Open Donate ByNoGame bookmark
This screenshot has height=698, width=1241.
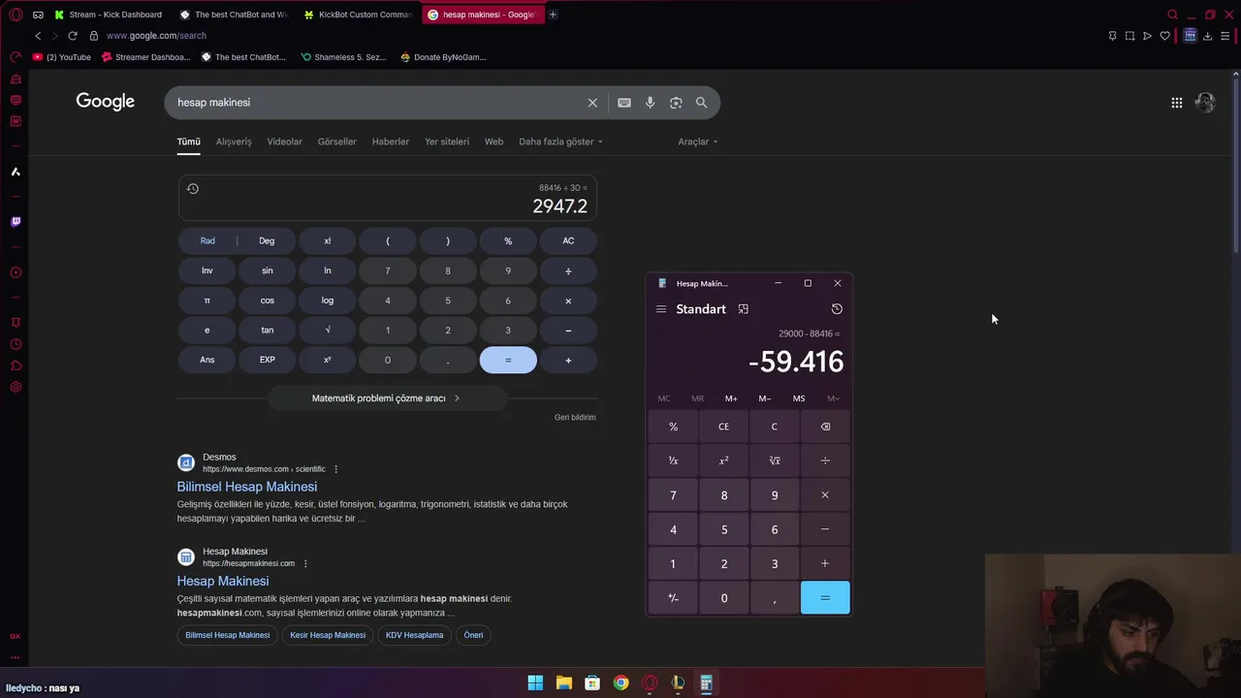point(443,57)
